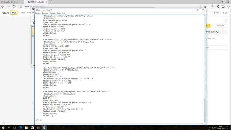Click the Yandex logo
The height and width of the screenshot is (130, 231).
click(x=5, y=13)
